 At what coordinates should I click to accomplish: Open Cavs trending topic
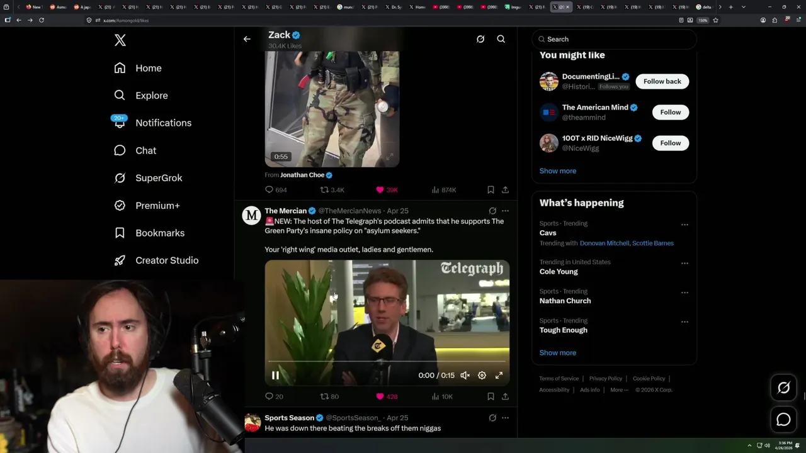(x=548, y=233)
